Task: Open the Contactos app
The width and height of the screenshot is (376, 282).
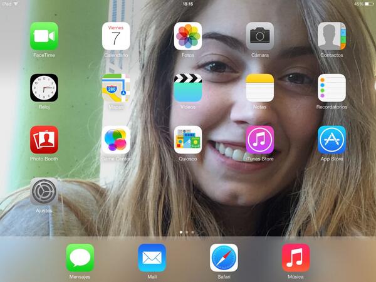Action: pos(332,36)
